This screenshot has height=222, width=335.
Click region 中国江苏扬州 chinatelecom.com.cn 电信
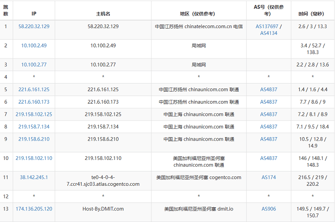click(199, 26)
